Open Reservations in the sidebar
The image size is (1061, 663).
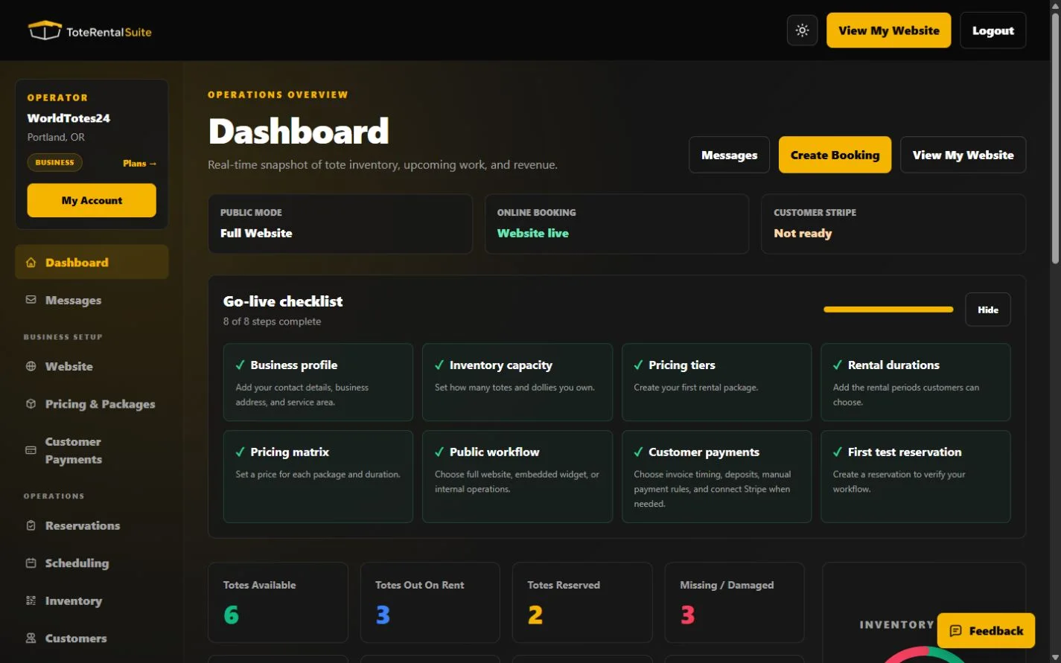click(x=92, y=525)
